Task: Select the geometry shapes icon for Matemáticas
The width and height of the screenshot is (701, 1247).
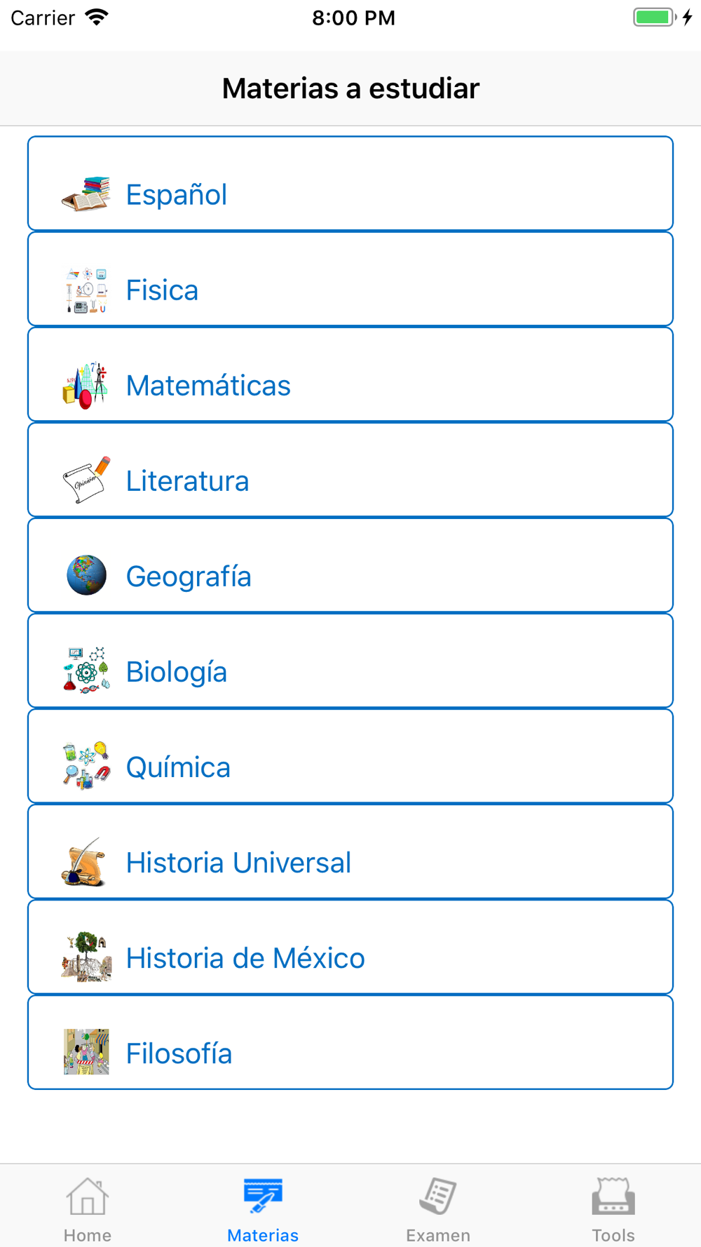Action: click(x=86, y=385)
